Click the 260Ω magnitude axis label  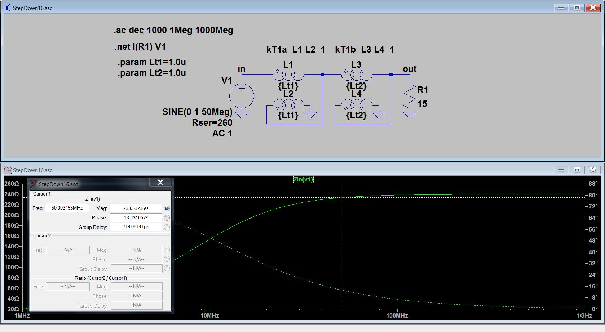click(12, 184)
